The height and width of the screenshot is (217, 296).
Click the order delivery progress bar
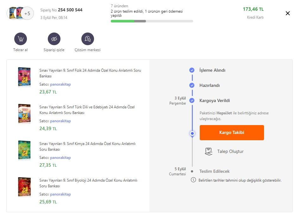coord(152,21)
